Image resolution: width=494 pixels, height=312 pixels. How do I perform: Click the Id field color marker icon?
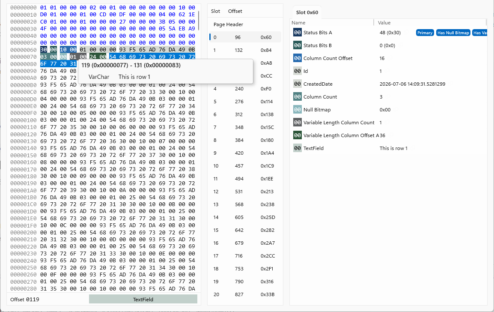[298, 71]
